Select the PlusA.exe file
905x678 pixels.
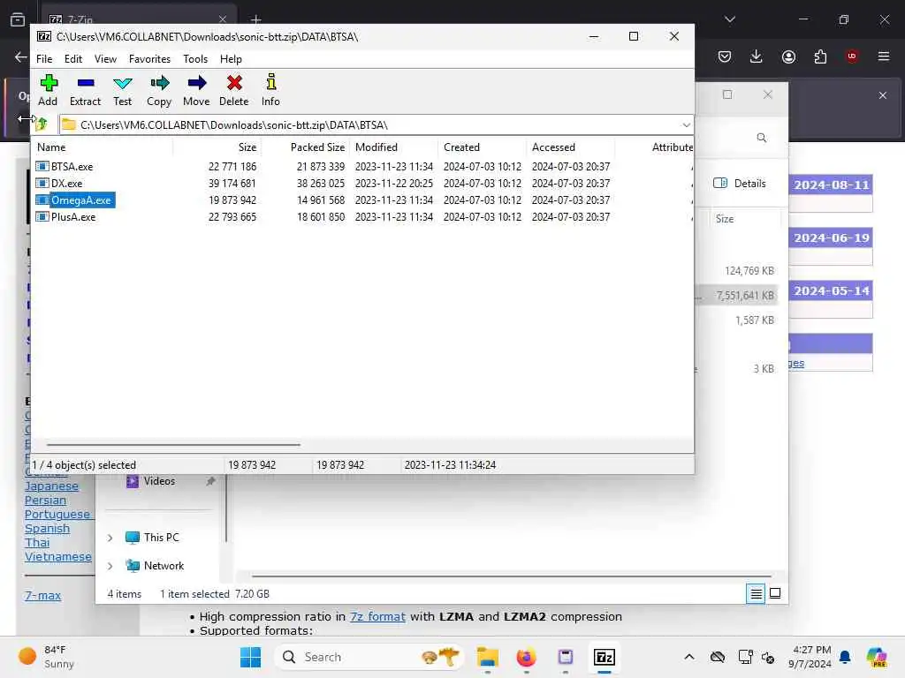pyautogui.click(x=73, y=217)
